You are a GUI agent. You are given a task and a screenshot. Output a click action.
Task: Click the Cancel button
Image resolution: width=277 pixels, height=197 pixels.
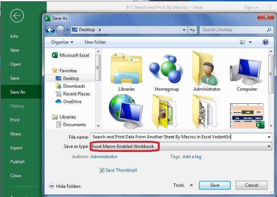pos(251,185)
